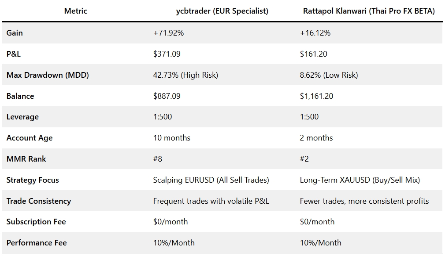445x256 pixels.
Task: Click the $887.09 balance value
Action: pos(167,96)
